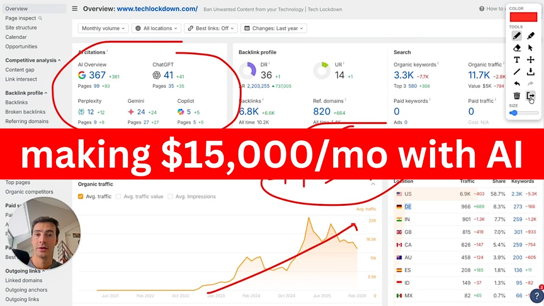This screenshot has width=544, height=306.
Task: Open Calendar in the sidebar
Action: coord(16,37)
